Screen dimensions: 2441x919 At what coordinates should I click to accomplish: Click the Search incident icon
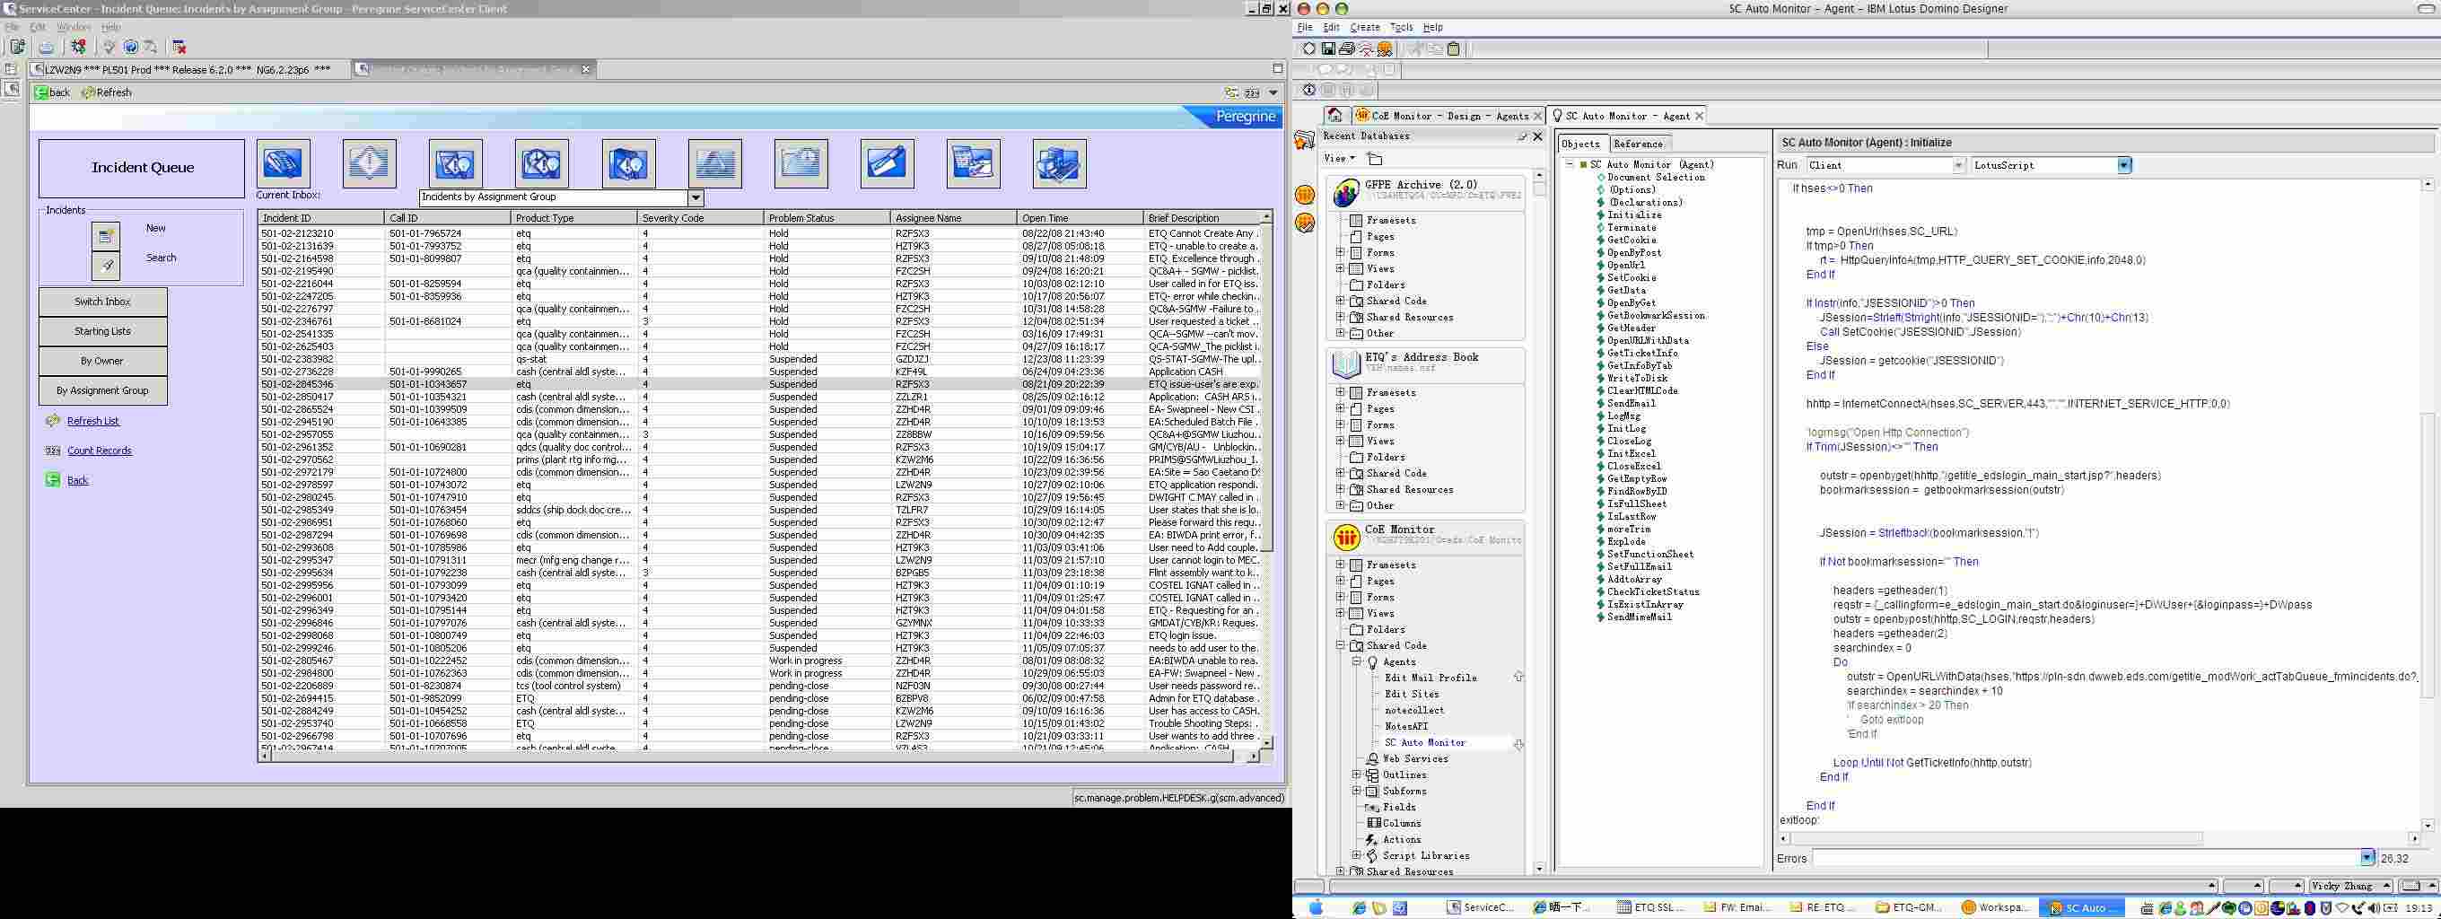click(x=106, y=266)
